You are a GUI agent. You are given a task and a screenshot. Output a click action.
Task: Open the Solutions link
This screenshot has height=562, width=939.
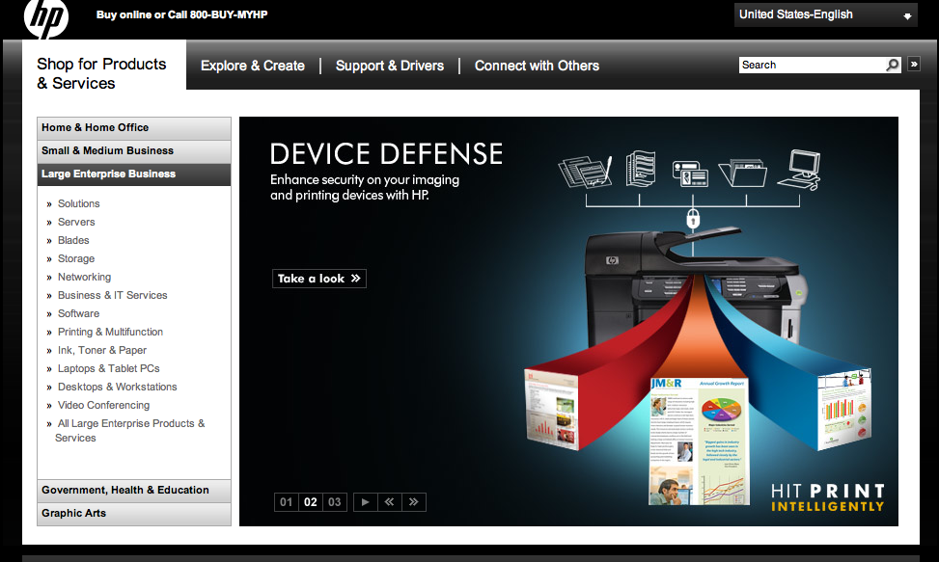tap(78, 203)
